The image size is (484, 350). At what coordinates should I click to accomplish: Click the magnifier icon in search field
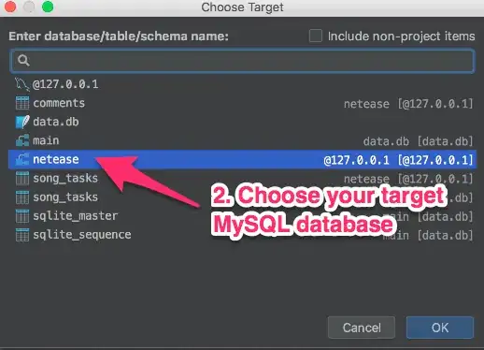pyautogui.click(x=23, y=60)
